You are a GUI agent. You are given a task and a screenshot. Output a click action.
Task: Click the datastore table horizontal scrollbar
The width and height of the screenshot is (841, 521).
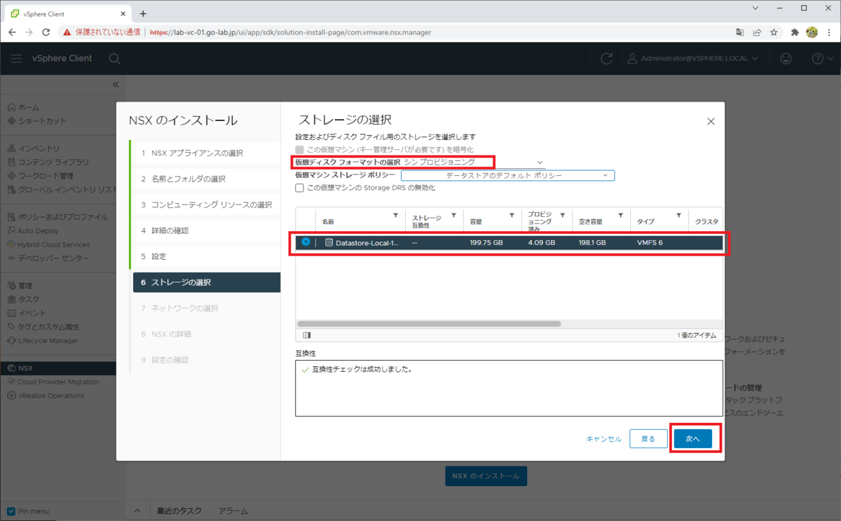click(x=429, y=324)
